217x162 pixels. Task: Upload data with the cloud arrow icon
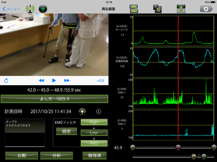(82, 112)
